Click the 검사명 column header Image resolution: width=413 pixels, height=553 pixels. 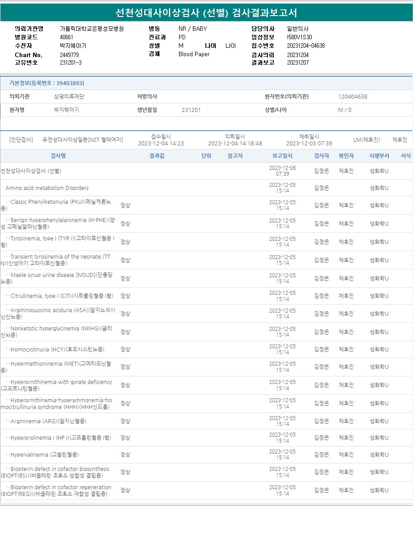[58, 156]
